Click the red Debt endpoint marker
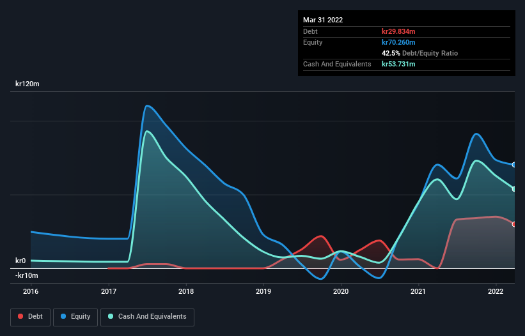The height and width of the screenshot is (336, 525). point(514,224)
